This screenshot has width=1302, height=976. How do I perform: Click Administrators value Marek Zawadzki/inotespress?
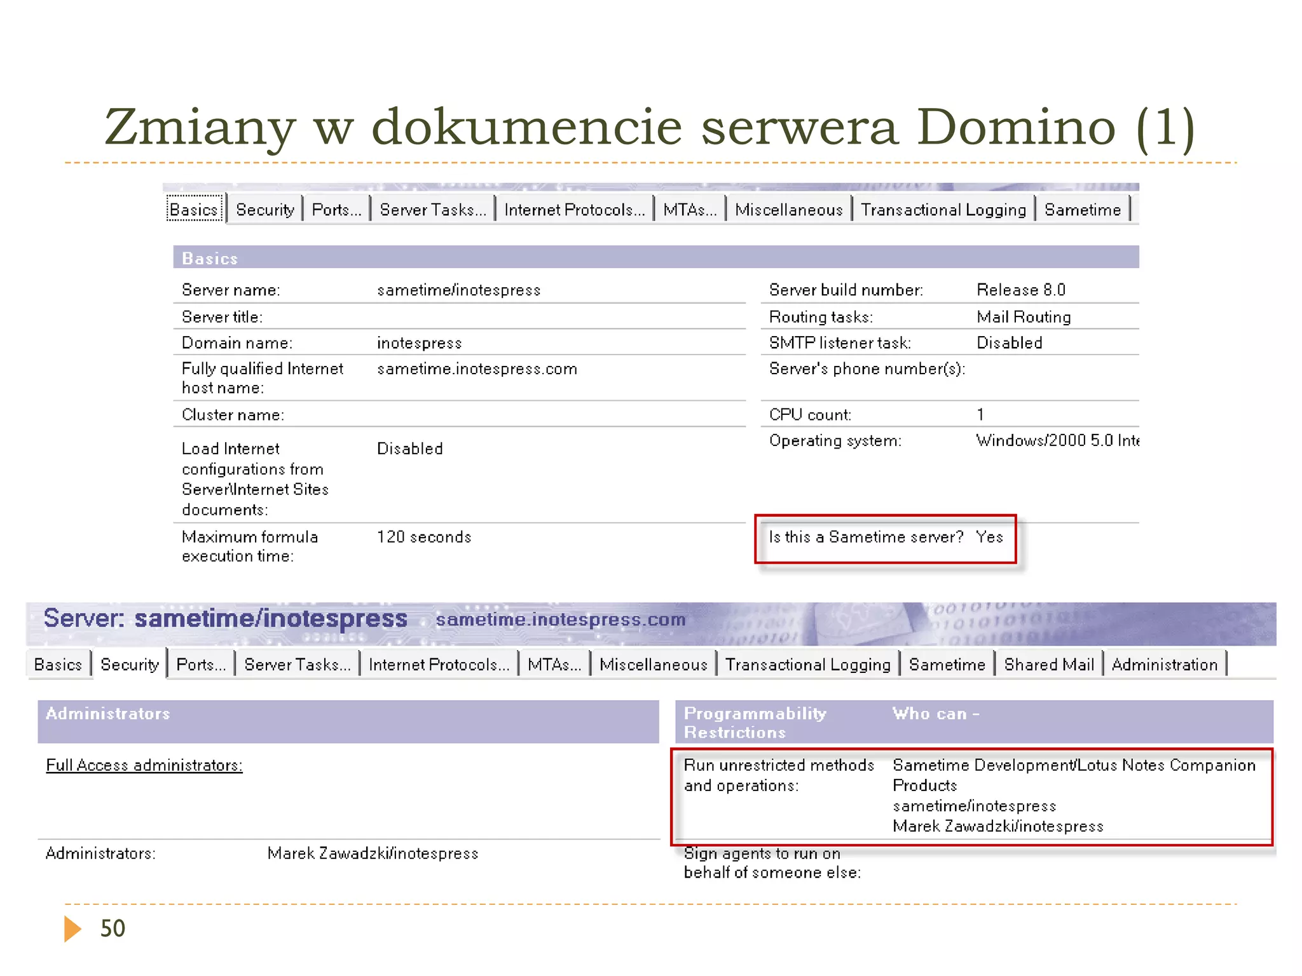click(373, 853)
